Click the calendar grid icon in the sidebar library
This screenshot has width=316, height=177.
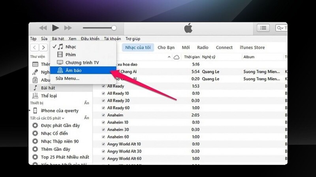(x=35, y=64)
